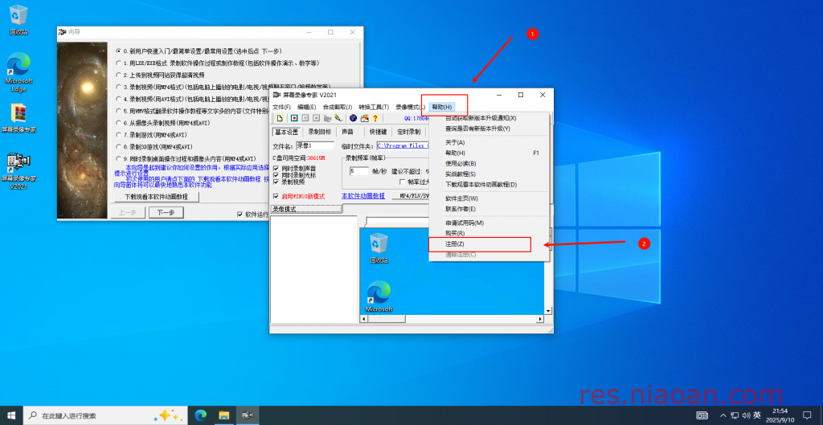Select wizard option 2 上传到视频网站
This screenshot has width=823, height=425.
pyautogui.click(x=161, y=75)
